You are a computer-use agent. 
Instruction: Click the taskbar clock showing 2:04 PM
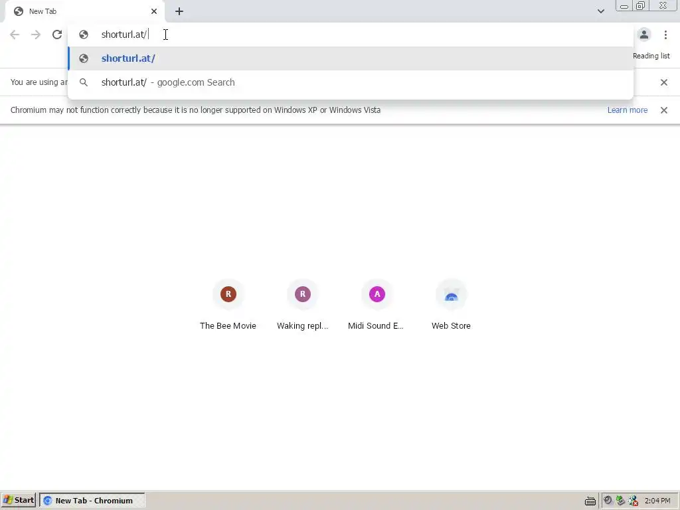click(657, 501)
